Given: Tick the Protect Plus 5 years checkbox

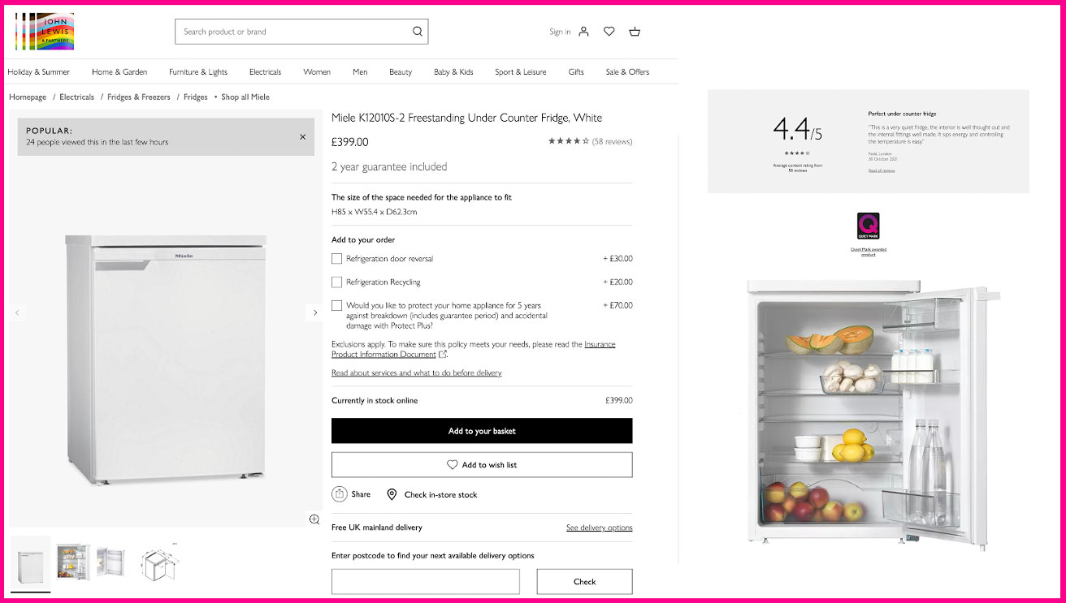Looking at the screenshot, I should tap(337, 306).
